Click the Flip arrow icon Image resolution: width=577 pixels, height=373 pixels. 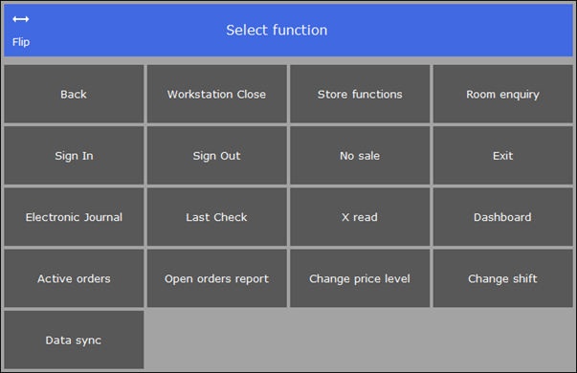pyautogui.click(x=21, y=19)
